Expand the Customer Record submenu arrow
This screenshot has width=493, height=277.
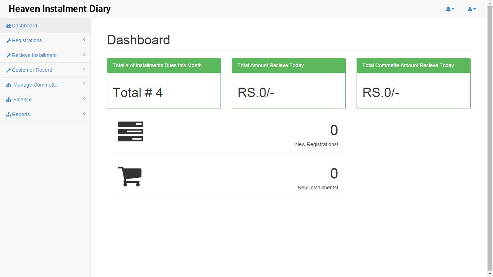pyautogui.click(x=84, y=69)
